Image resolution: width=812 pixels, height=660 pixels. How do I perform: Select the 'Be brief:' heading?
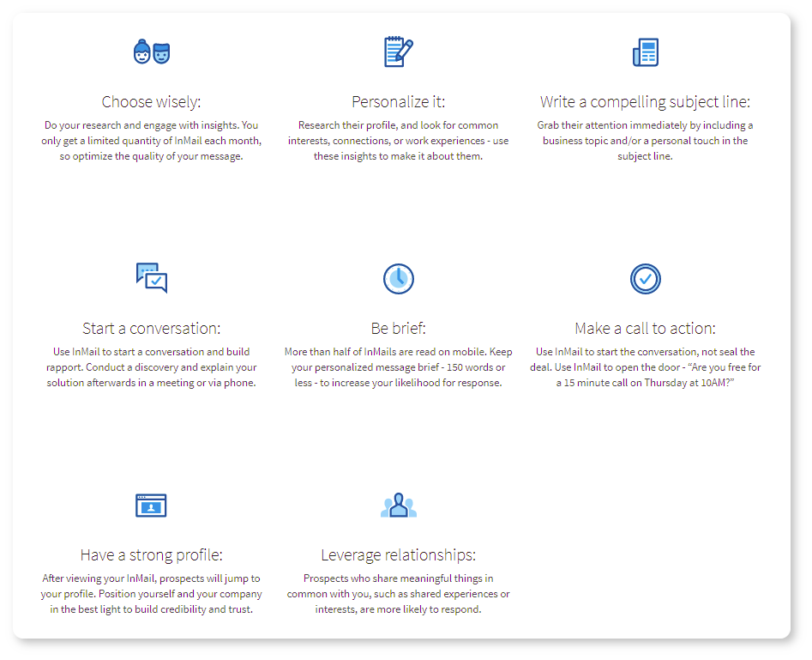point(398,328)
